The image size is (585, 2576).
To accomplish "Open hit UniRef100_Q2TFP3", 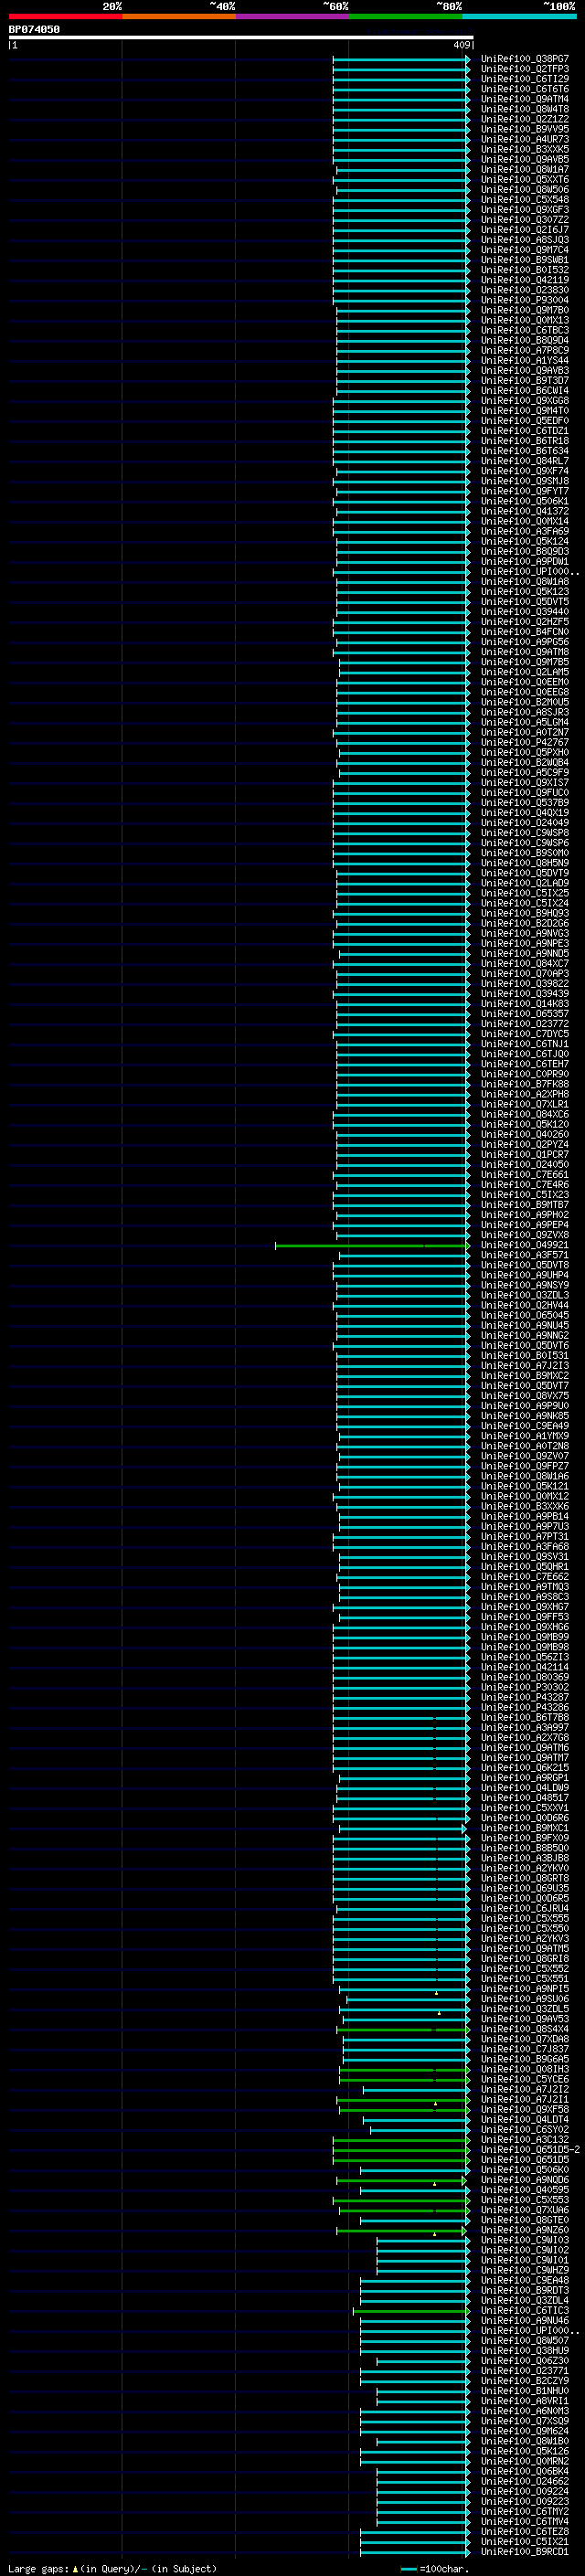I will click(x=524, y=69).
